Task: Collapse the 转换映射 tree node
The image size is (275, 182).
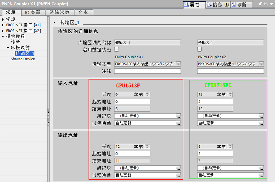Action: pyautogui.click(x=8, y=48)
